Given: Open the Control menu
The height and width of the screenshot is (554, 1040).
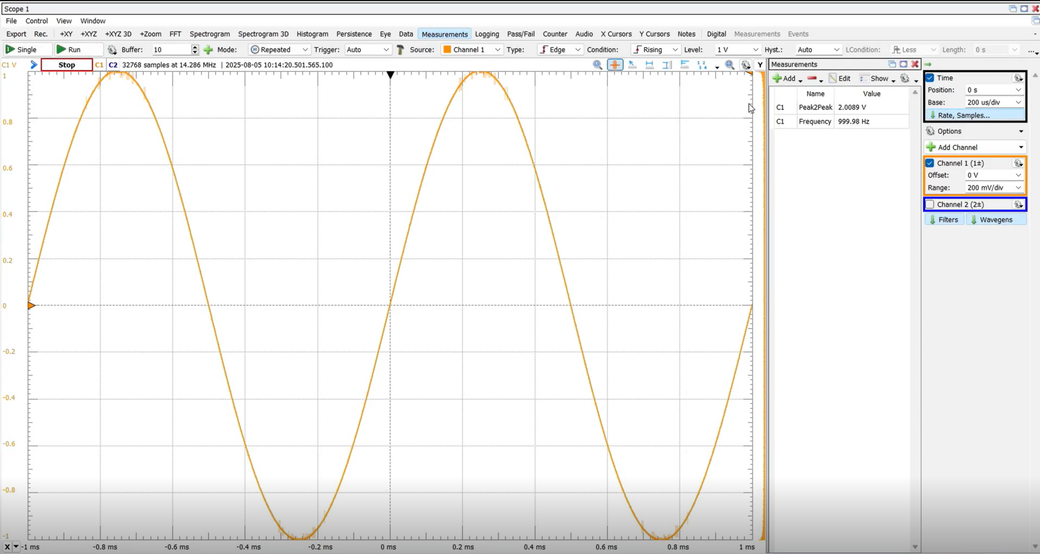Looking at the screenshot, I should [37, 21].
